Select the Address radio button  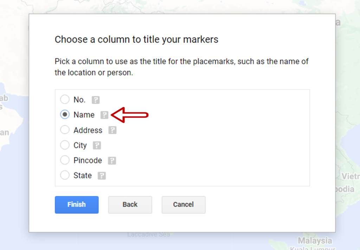tap(65, 130)
